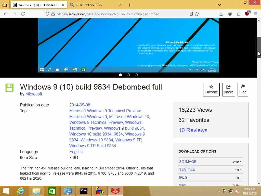This screenshot has height=196, width=261.
Task: Open the uBlock Origin extension icon
Action: click(247, 13)
